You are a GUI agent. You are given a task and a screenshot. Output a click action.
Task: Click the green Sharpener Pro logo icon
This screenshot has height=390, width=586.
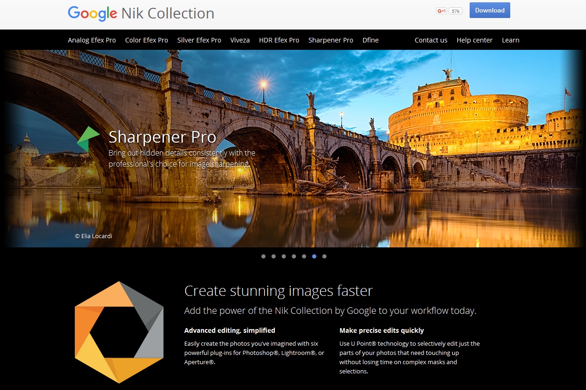pyautogui.click(x=88, y=139)
